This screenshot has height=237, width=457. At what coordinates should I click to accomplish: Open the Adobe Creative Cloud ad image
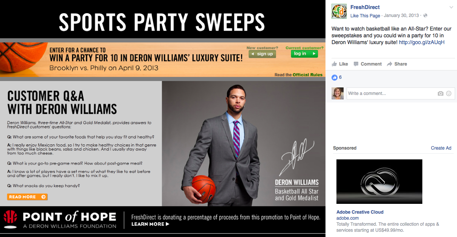click(x=379, y=182)
